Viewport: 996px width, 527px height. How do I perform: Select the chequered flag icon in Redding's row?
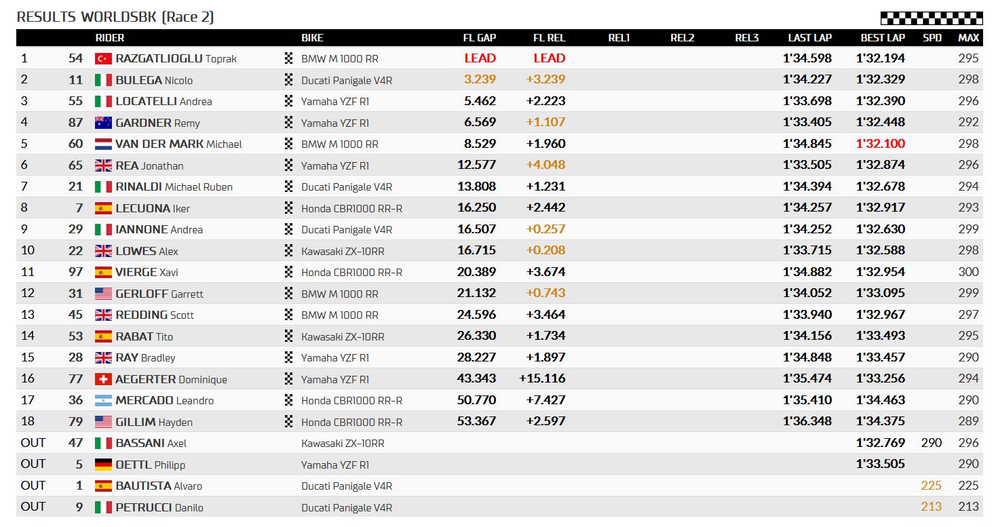coord(289,315)
